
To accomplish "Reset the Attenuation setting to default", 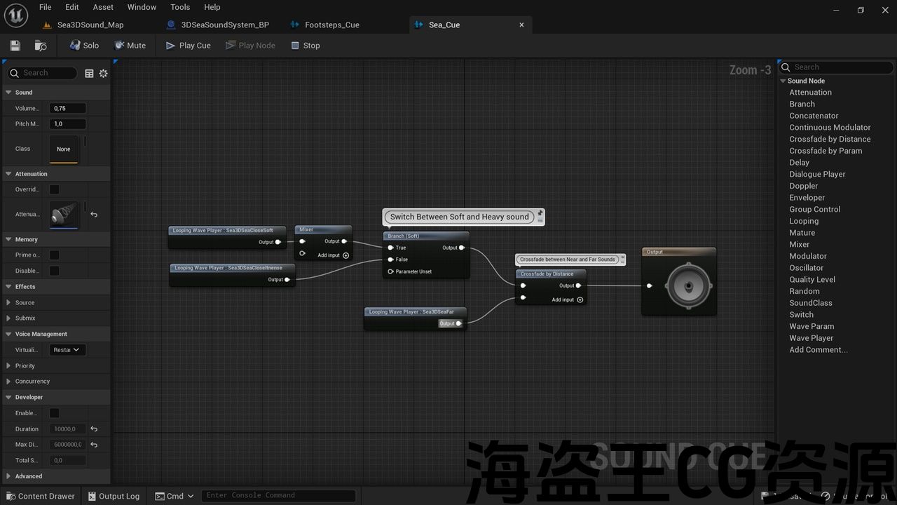I will (x=94, y=215).
